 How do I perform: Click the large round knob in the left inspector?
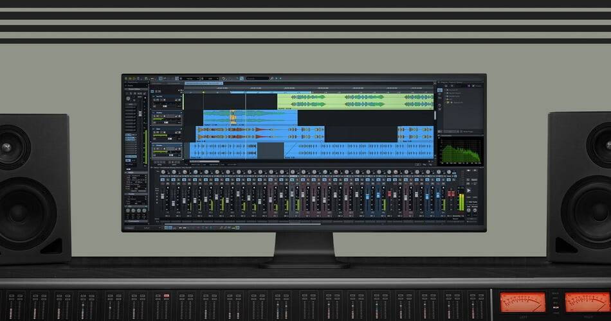128,99
